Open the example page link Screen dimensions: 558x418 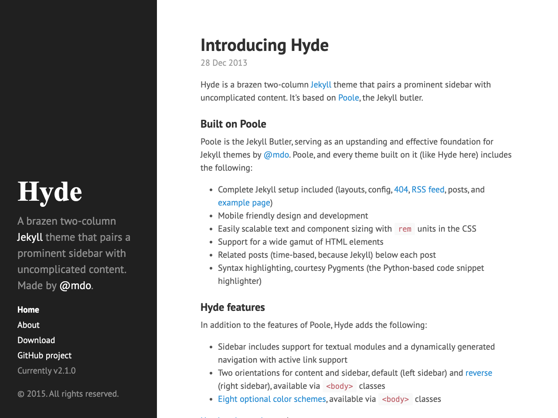pyautogui.click(x=244, y=202)
